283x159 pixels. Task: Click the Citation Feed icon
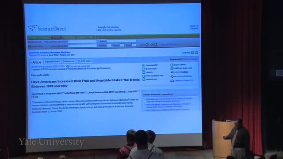[144, 79]
